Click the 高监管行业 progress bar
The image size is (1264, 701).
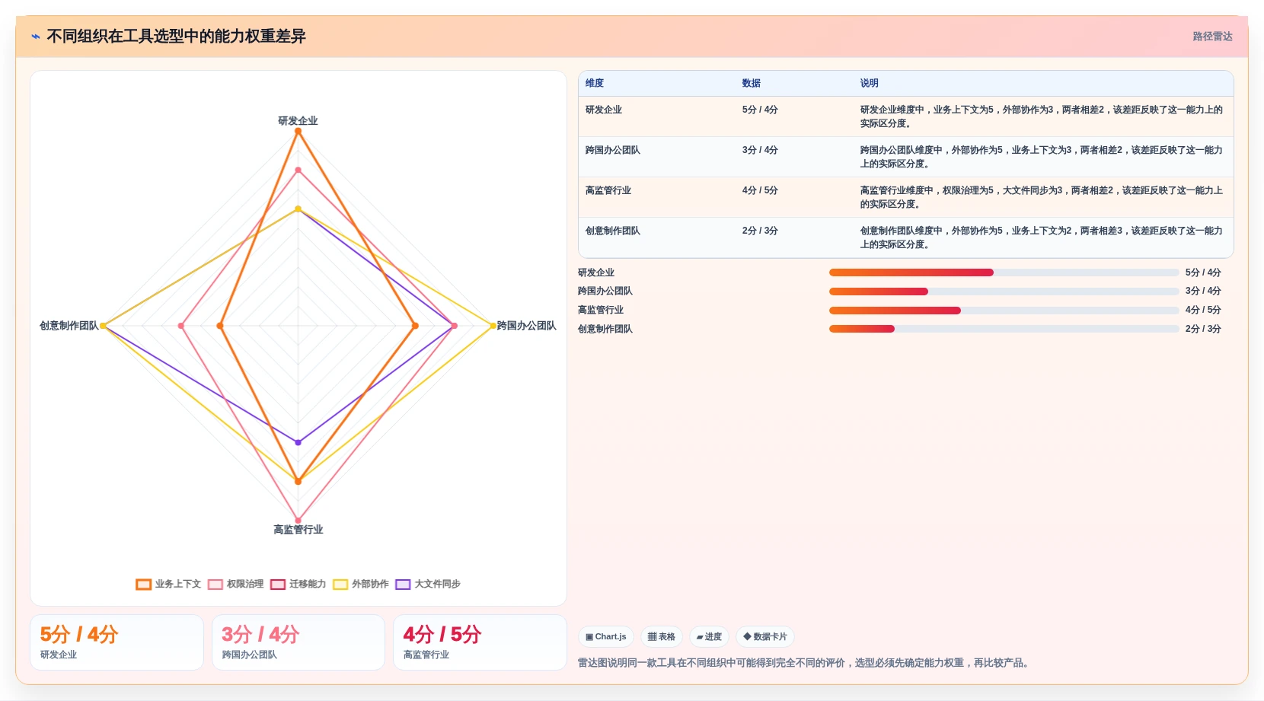coord(1004,311)
